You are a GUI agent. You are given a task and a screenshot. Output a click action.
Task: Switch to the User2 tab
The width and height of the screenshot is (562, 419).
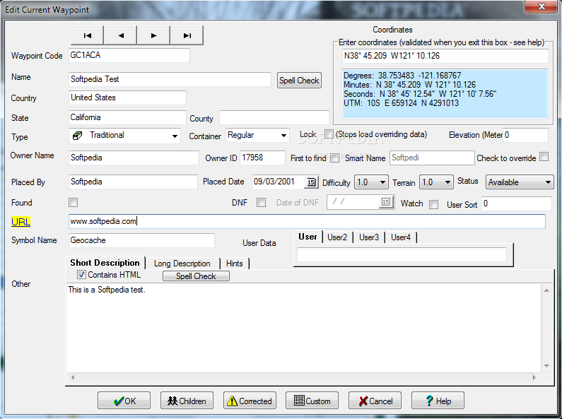tap(337, 237)
